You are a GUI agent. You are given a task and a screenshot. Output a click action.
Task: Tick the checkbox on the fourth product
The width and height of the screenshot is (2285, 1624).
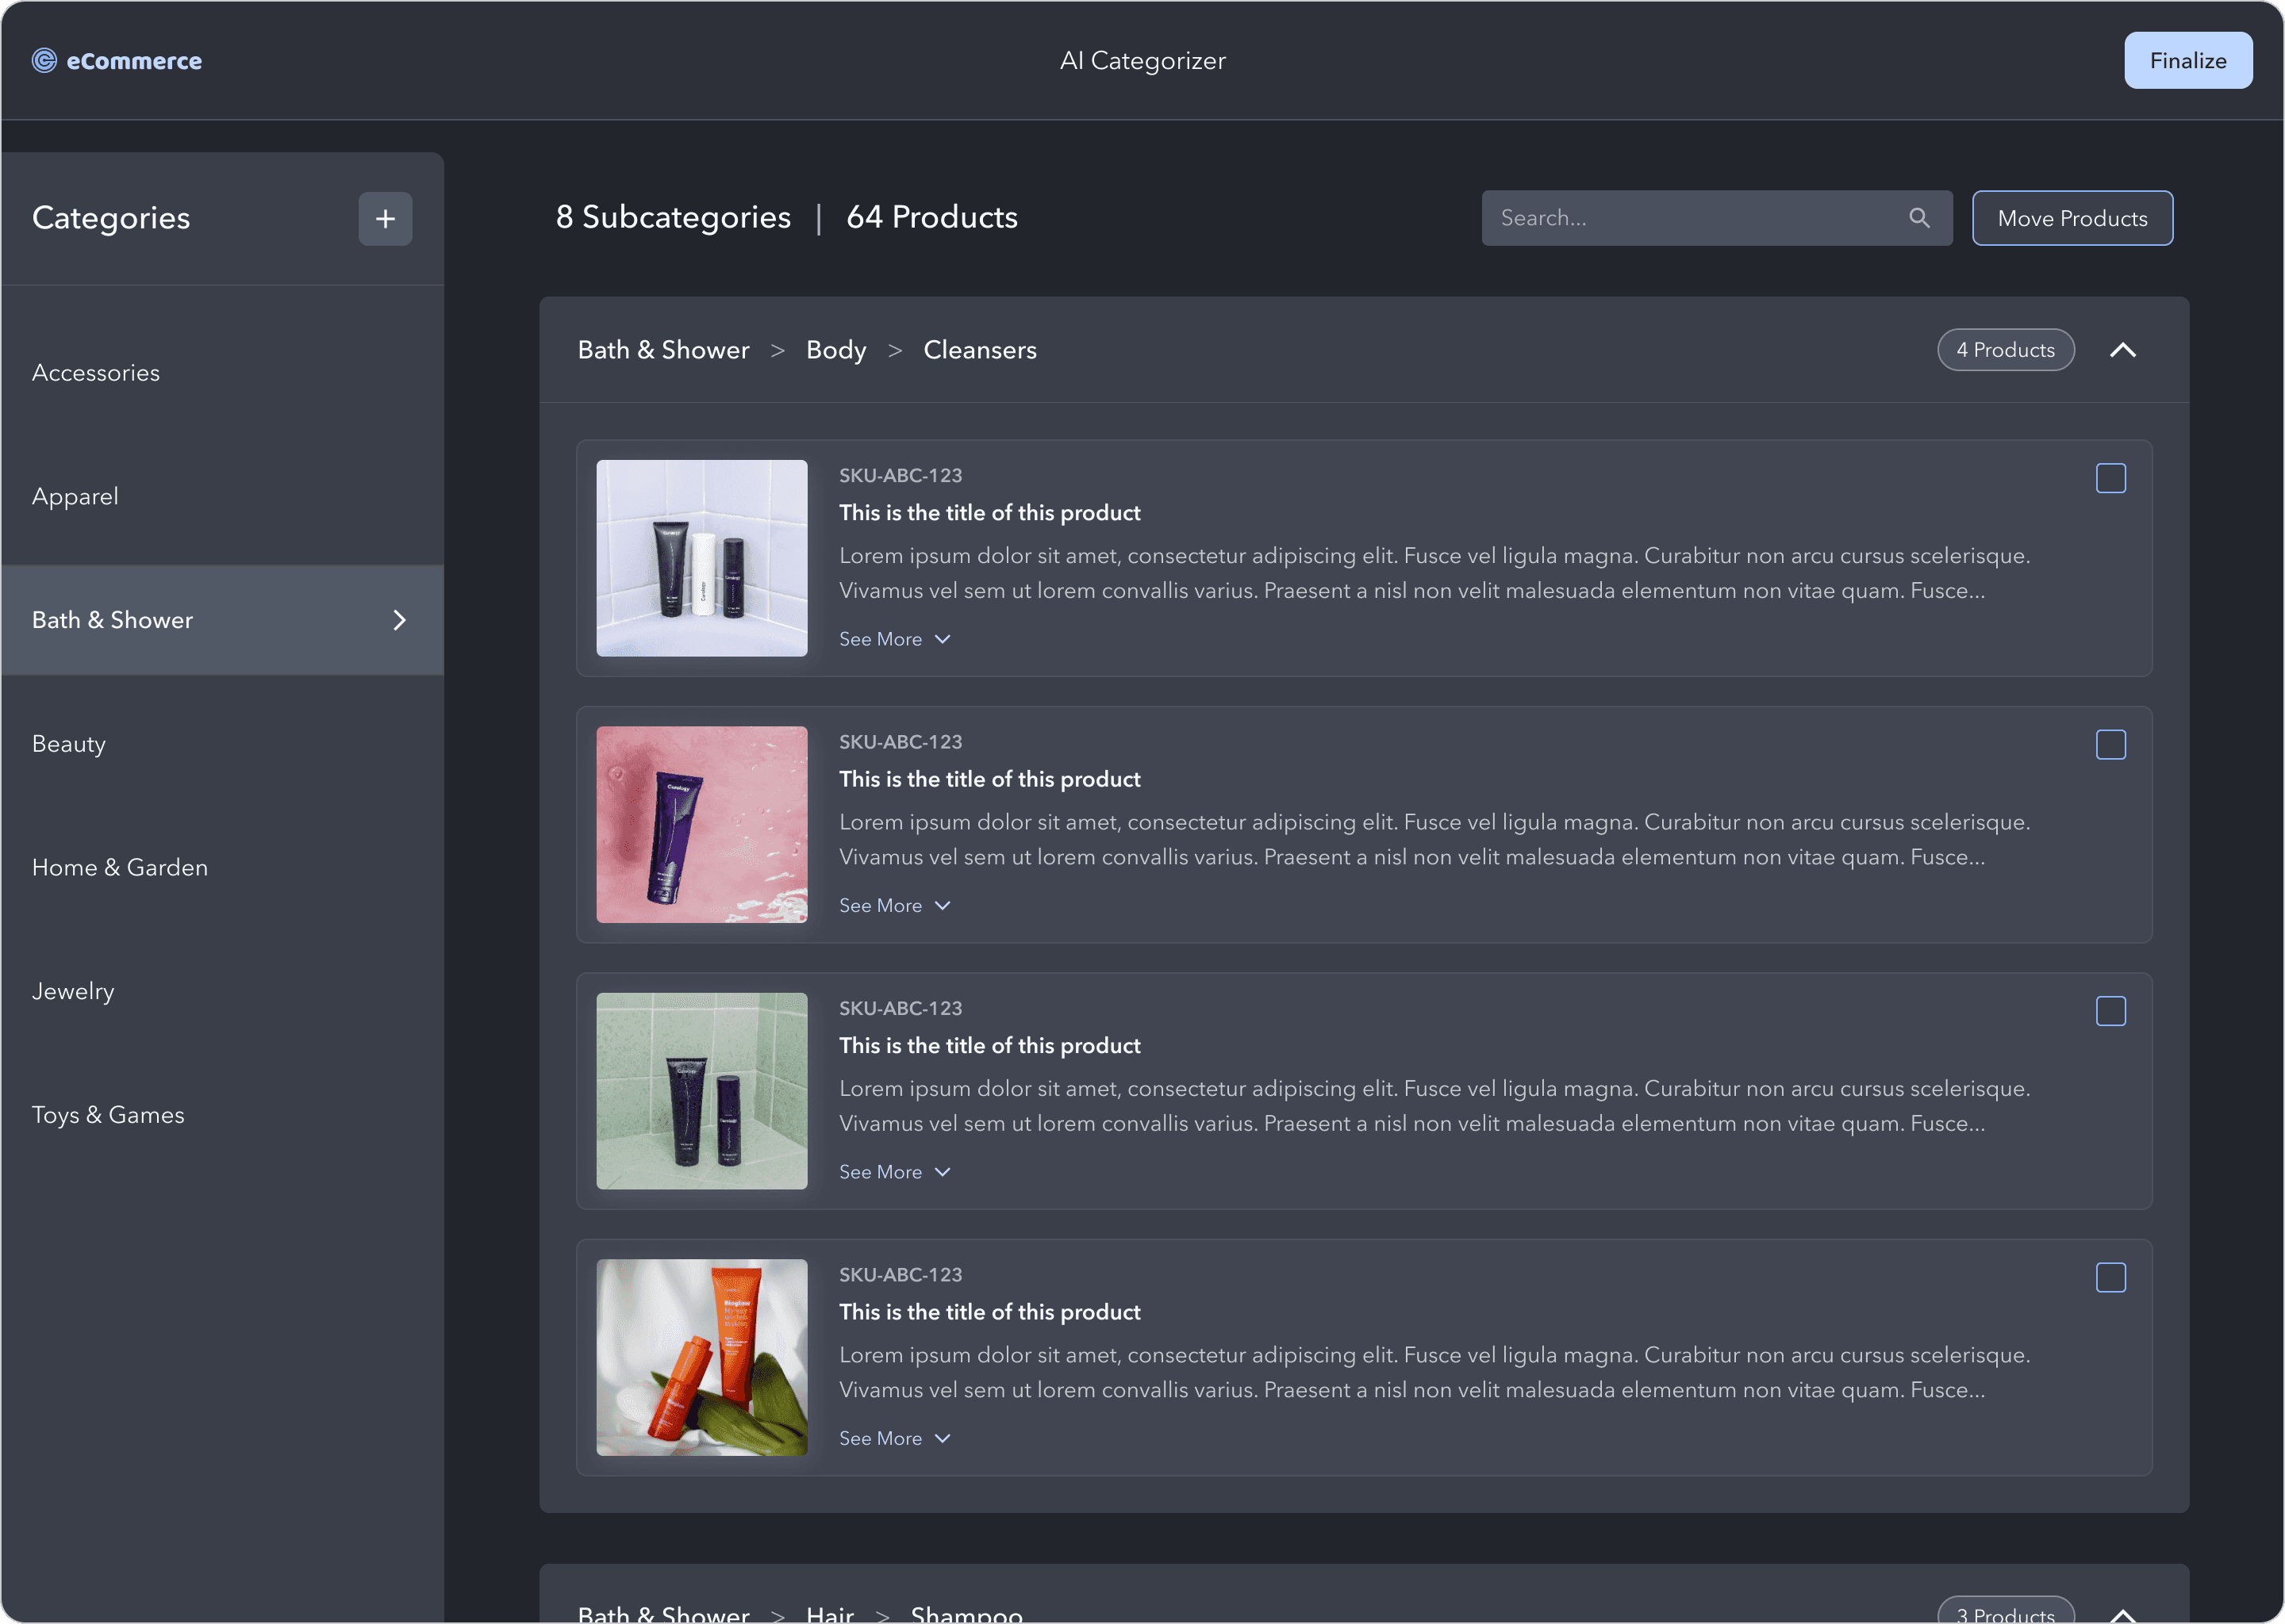coord(2110,1277)
